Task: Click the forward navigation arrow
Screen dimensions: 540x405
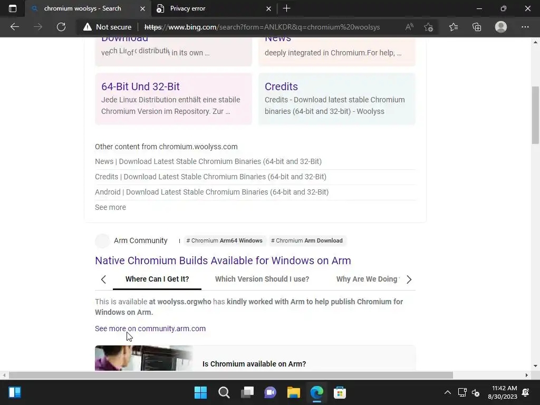Action: pyautogui.click(x=38, y=27)
